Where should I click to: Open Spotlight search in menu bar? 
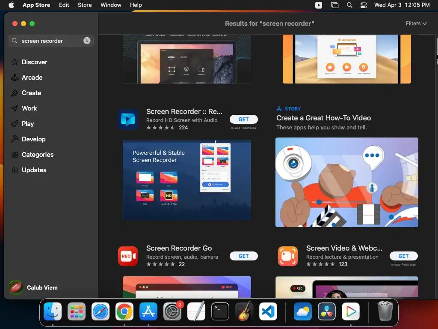click(x=349, y=5)
